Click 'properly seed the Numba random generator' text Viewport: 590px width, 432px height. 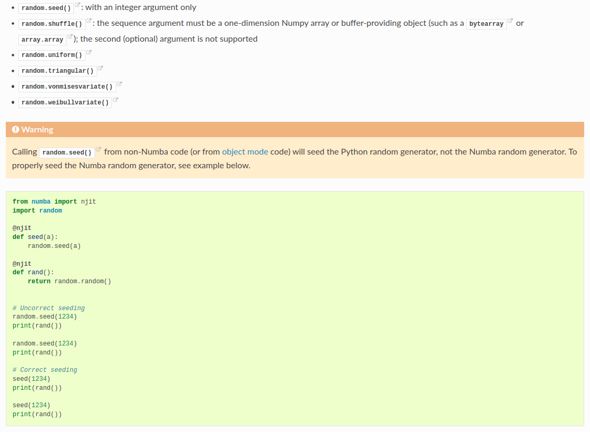click(x=94, y=166)
